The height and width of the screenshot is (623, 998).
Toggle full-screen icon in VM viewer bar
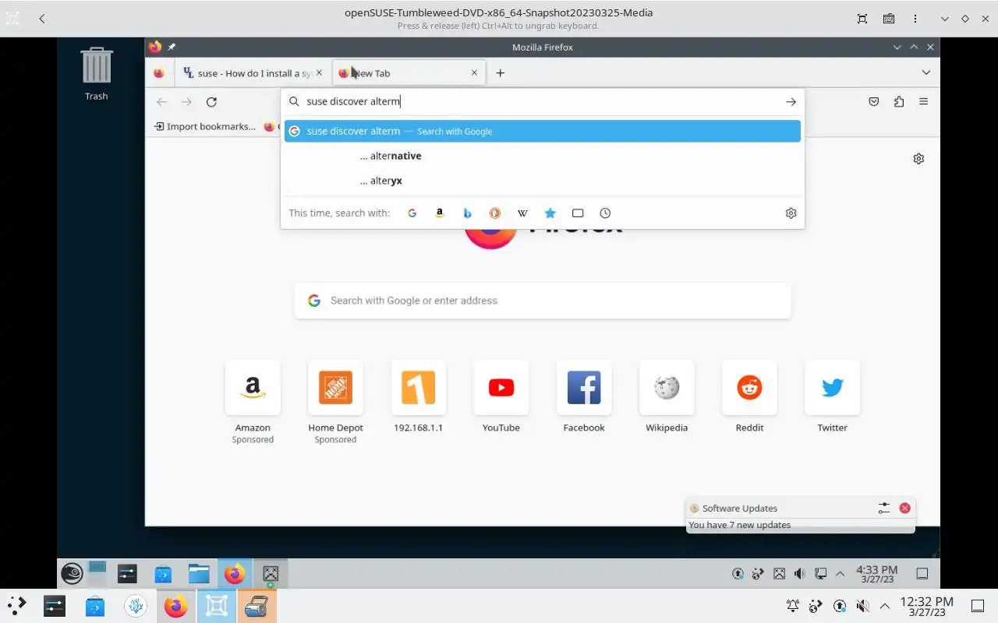click(862, 19)
